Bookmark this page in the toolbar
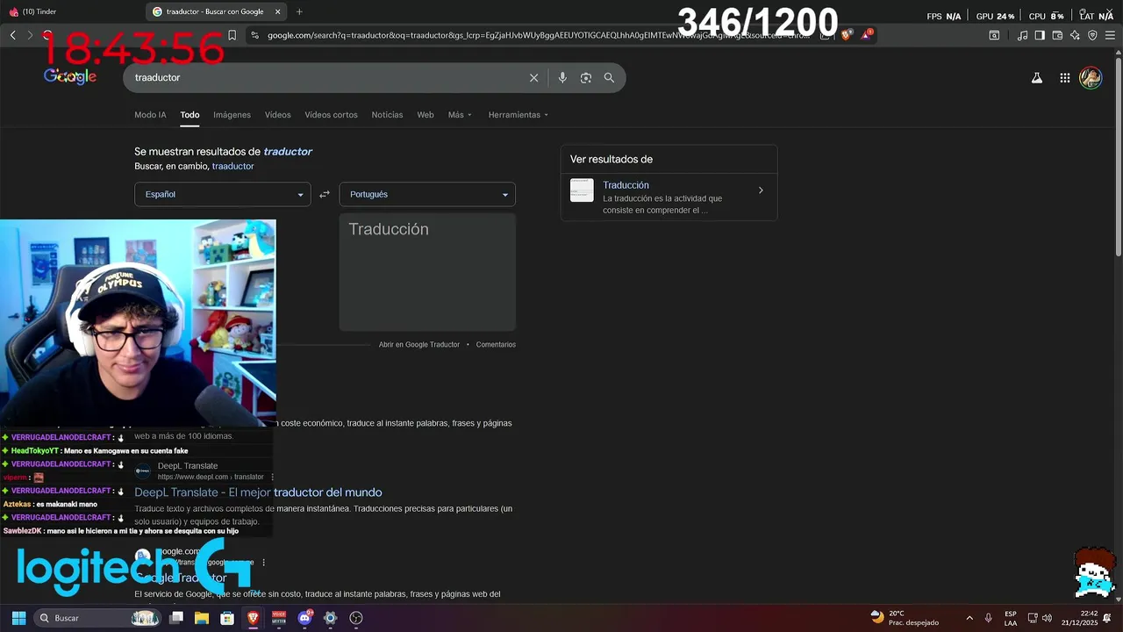The image size is (1123, 632). [232, 35]
